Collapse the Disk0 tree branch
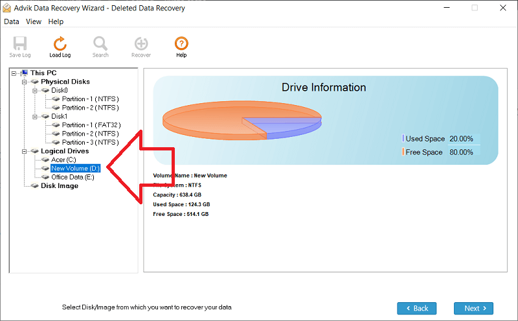Screen dimensions: 518x321 (x=35, y=91)
